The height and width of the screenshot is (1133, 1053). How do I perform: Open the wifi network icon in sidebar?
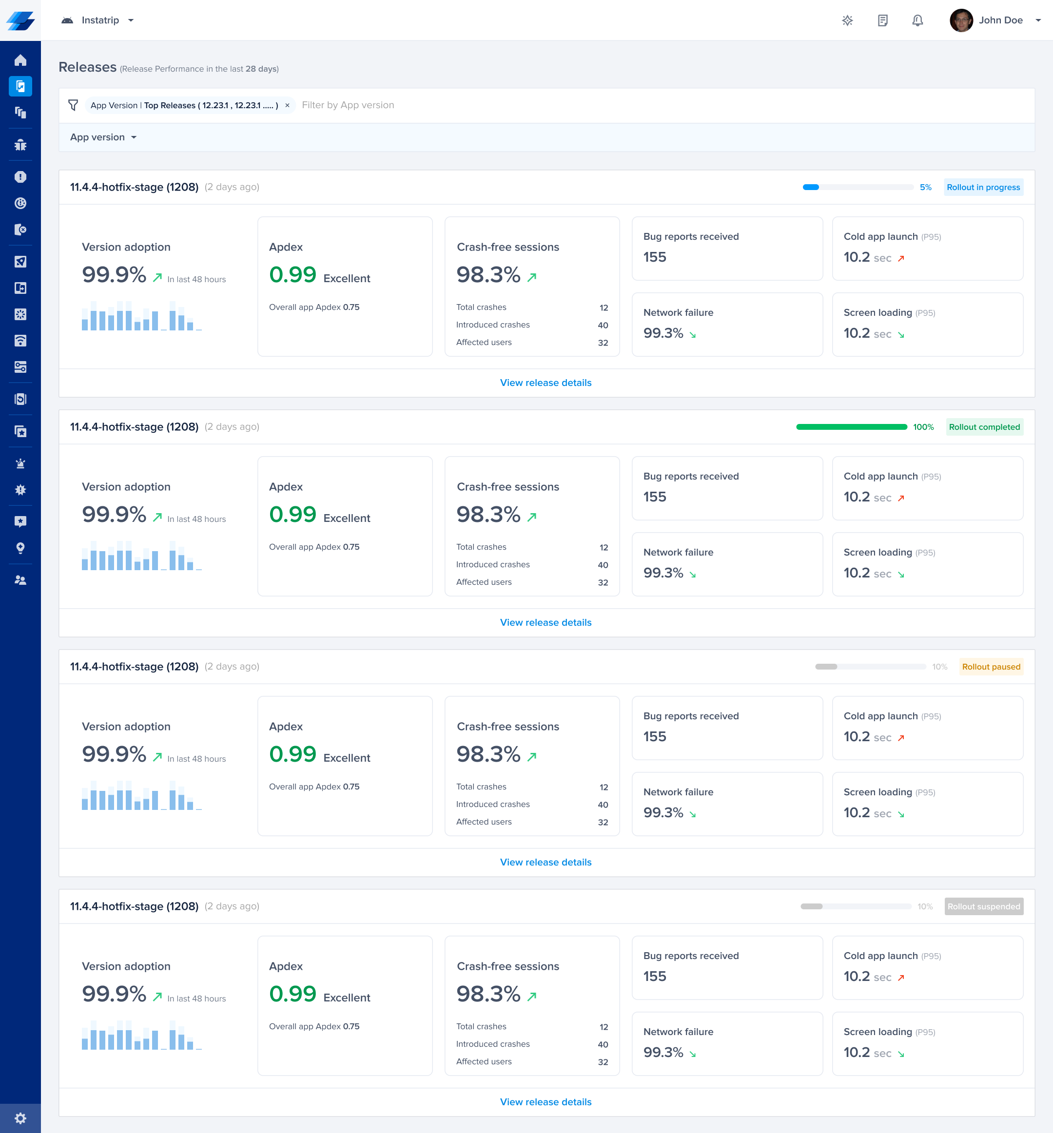click(20, 341)
